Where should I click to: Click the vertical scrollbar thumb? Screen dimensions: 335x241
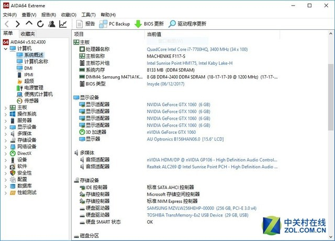tap(330, 97)
